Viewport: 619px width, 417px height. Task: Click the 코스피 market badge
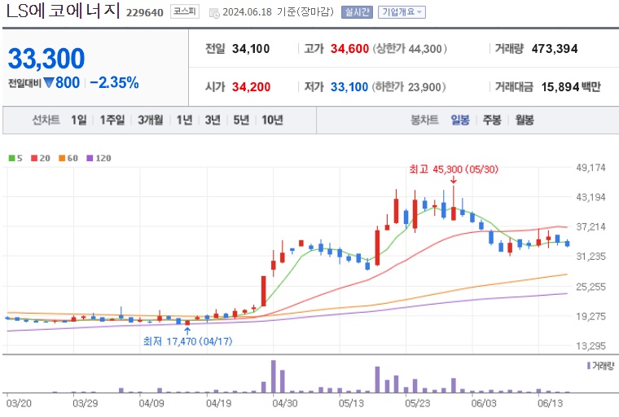click(x=185, y=11)
